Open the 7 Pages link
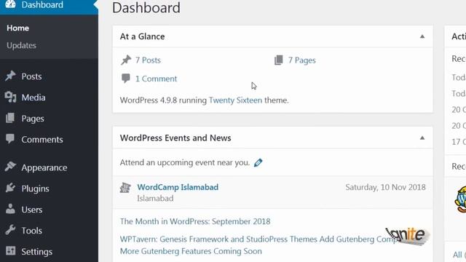 click(301, 60)
